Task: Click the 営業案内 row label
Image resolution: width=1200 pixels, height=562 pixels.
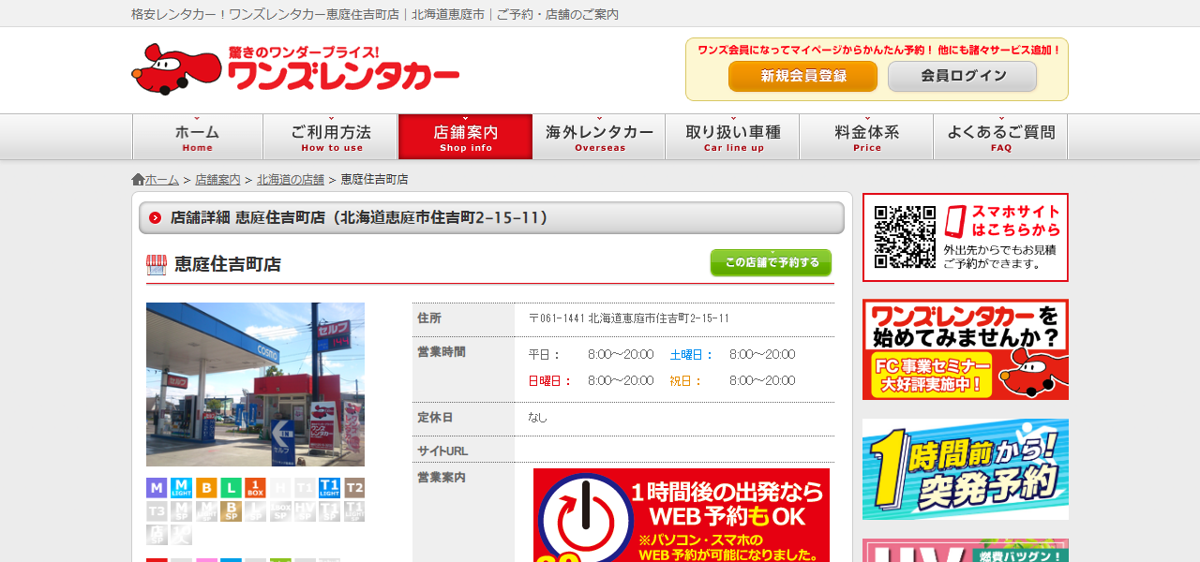Action: point(442,478)
